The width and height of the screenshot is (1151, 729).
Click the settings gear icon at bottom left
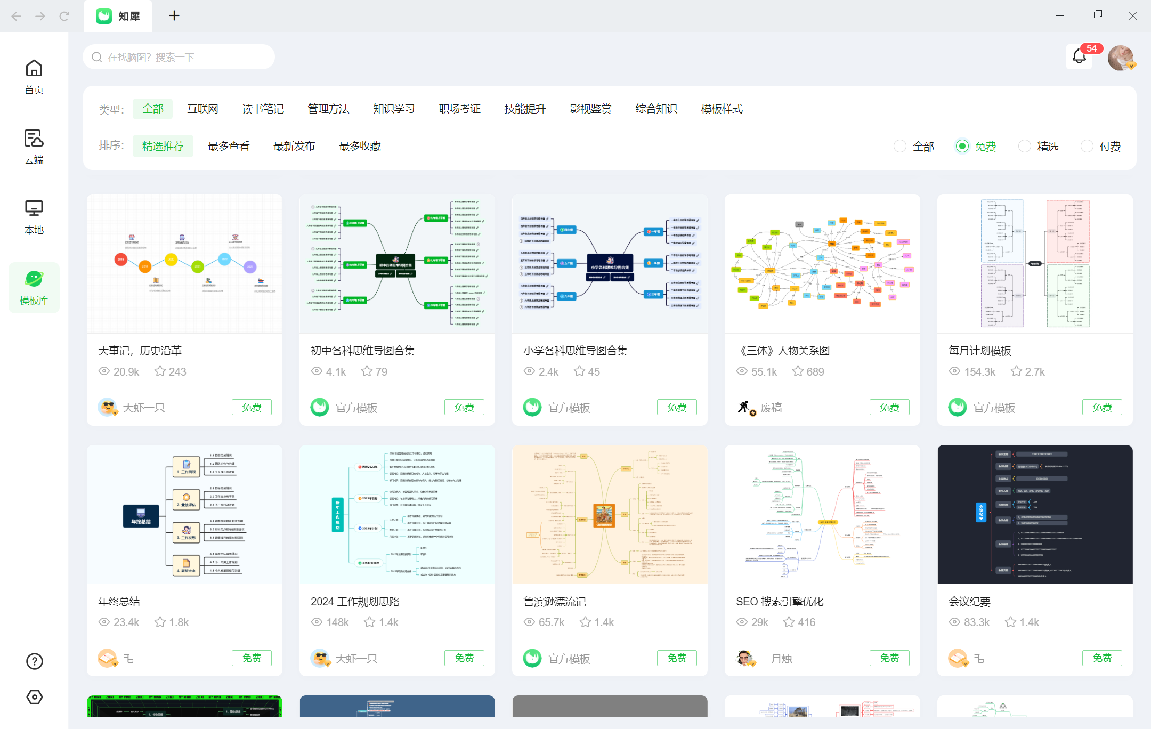coord(35,696)
